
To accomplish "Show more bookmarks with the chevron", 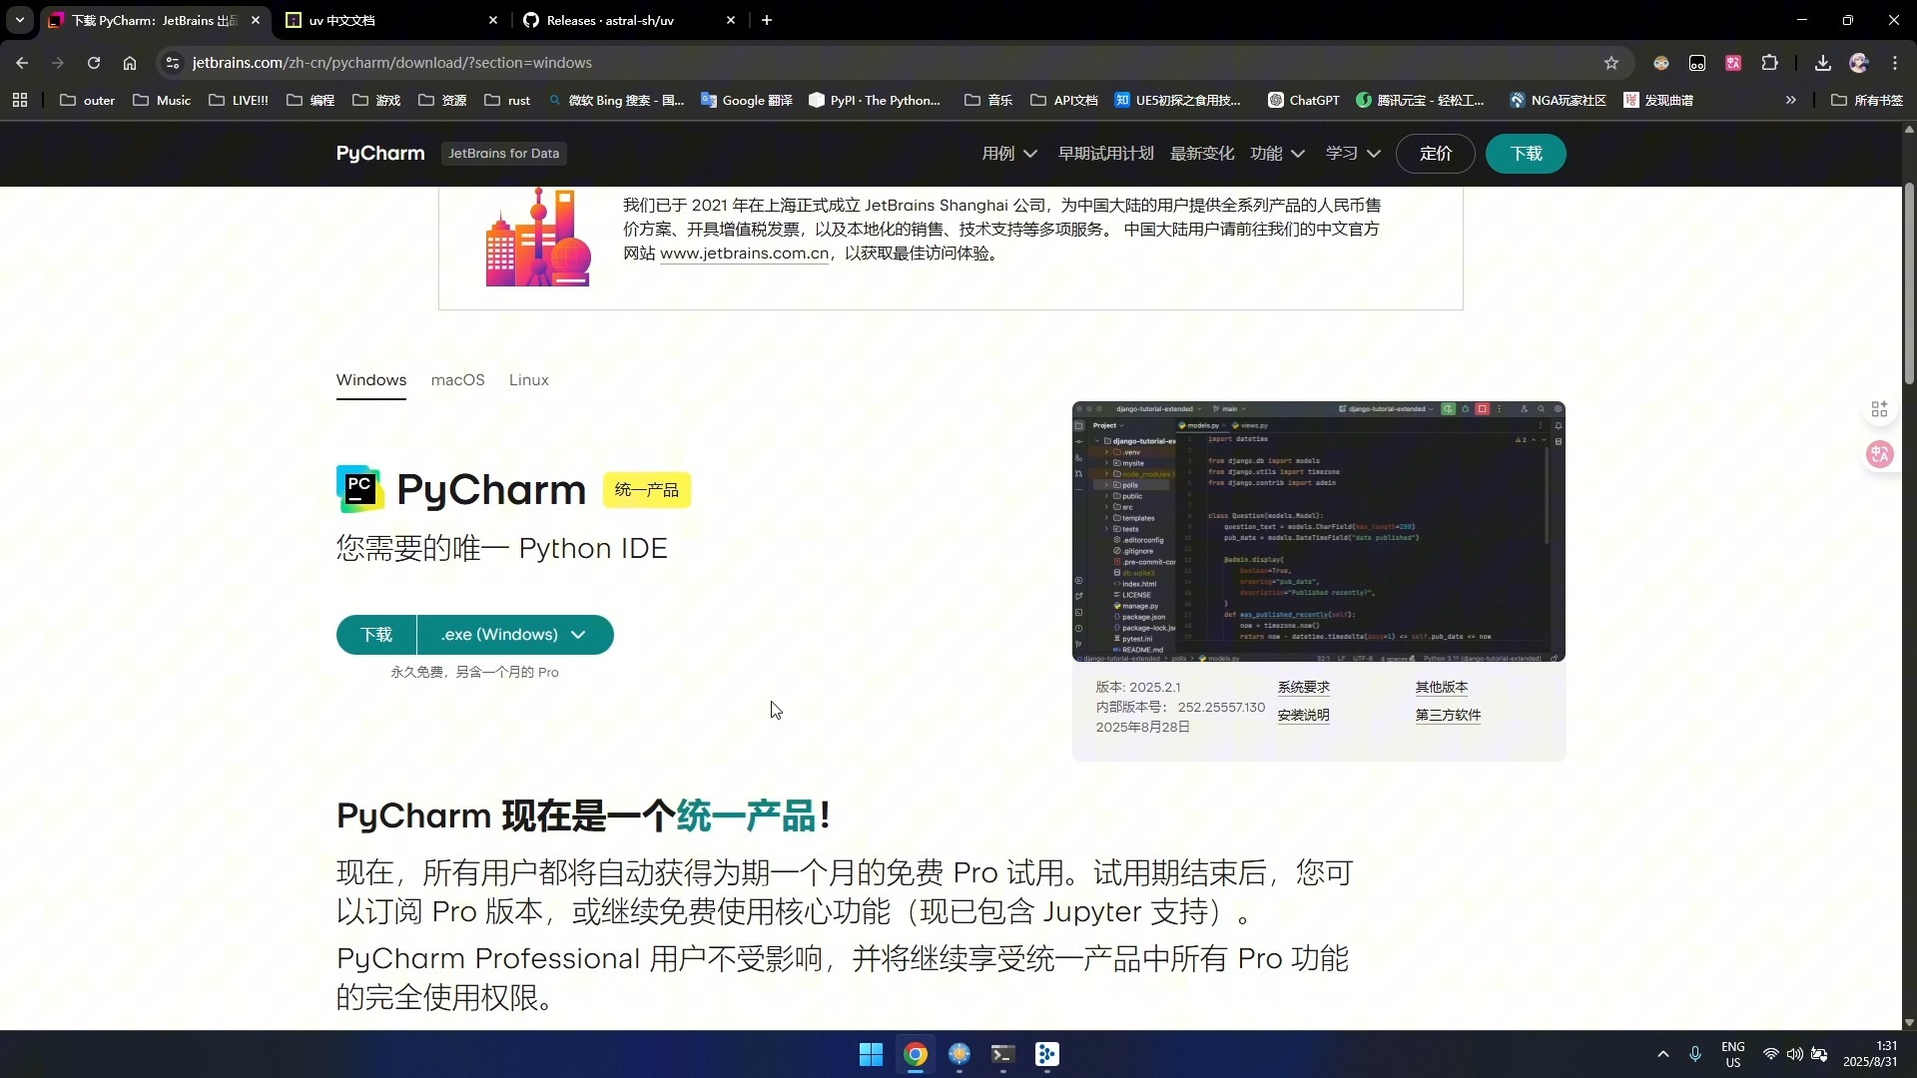I will point(1790,100).
